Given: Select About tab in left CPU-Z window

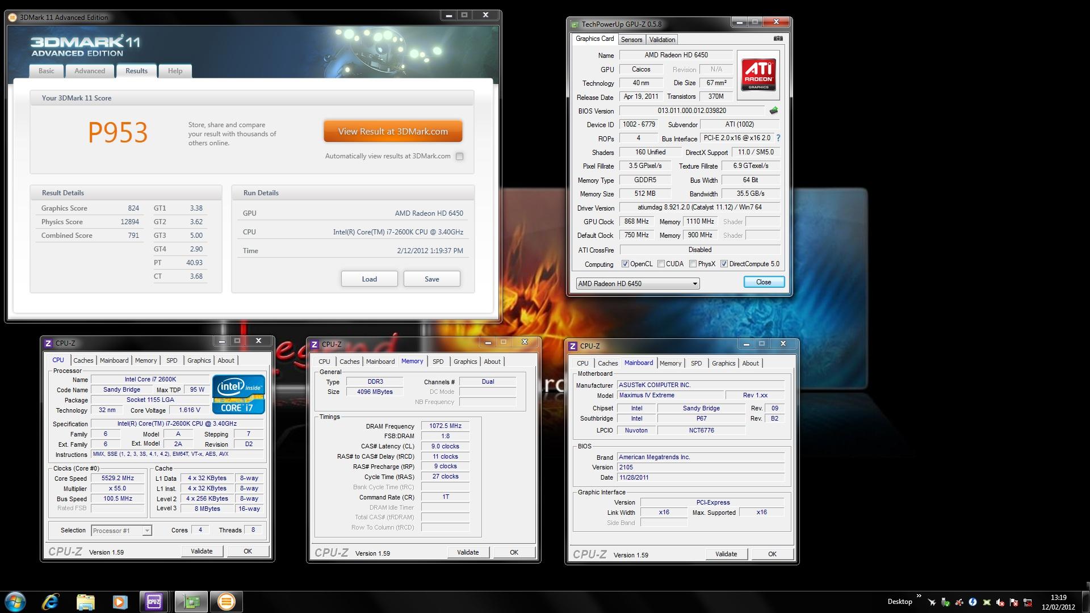Looking at the screenshot, I should pyautogui.click(x=226, y=360).
